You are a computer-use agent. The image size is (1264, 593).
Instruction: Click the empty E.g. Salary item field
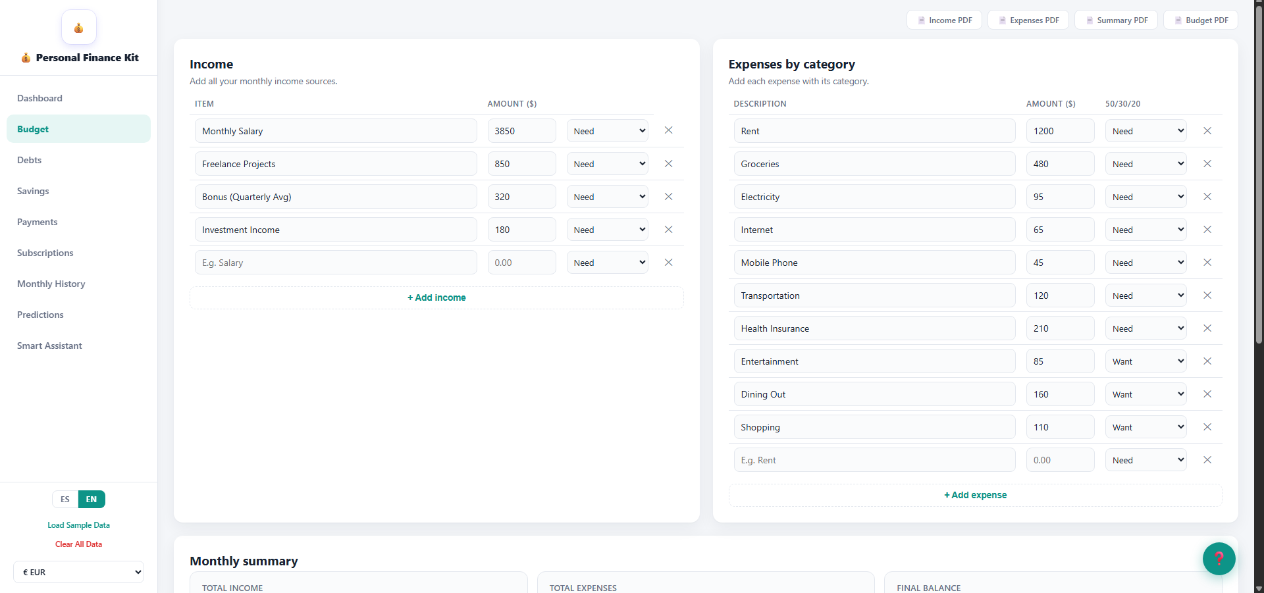click(336, 262)
